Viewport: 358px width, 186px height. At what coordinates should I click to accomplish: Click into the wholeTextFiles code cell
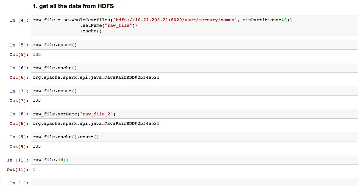pos(194,25)
